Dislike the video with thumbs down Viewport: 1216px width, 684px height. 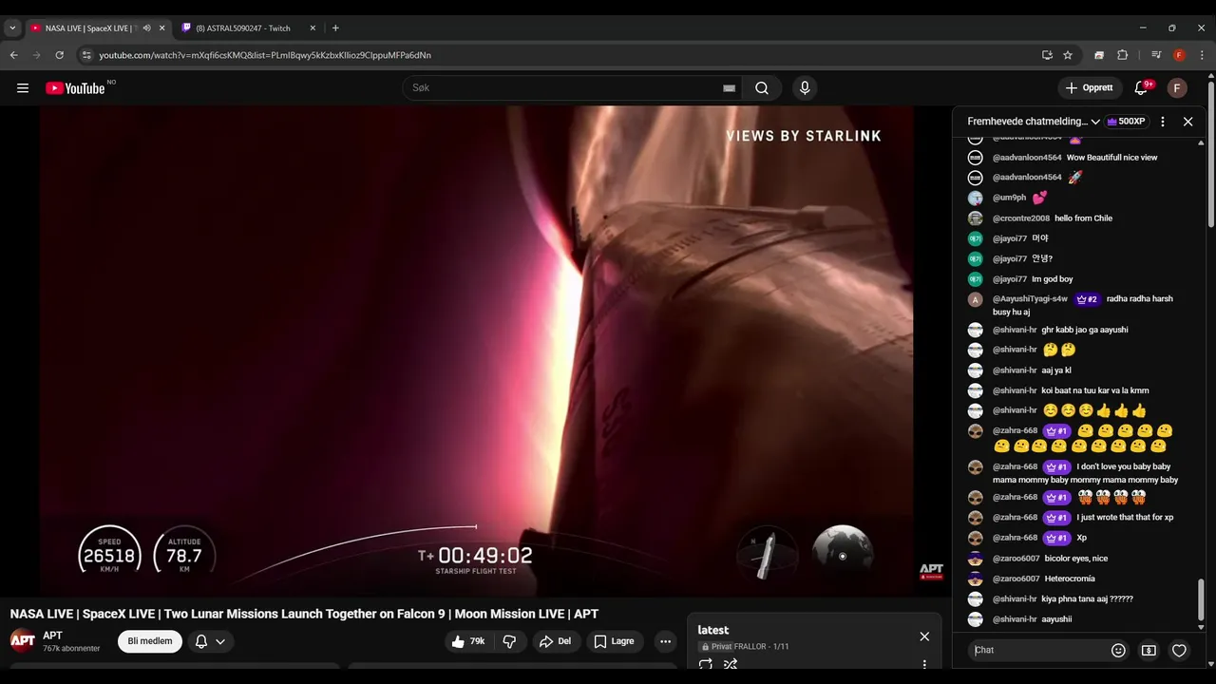(x=509, y=641)
